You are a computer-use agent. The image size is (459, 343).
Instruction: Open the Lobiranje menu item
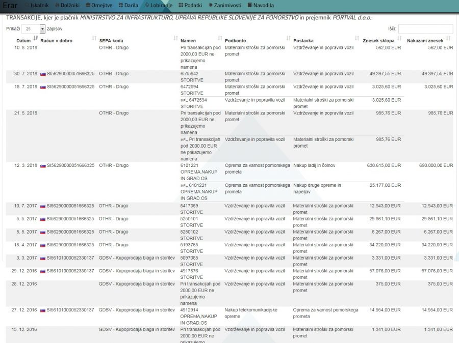[x=159, y=5]
